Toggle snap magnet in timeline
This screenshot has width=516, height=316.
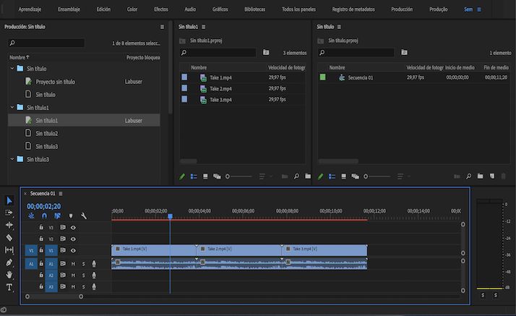click(x=44, y=216)
